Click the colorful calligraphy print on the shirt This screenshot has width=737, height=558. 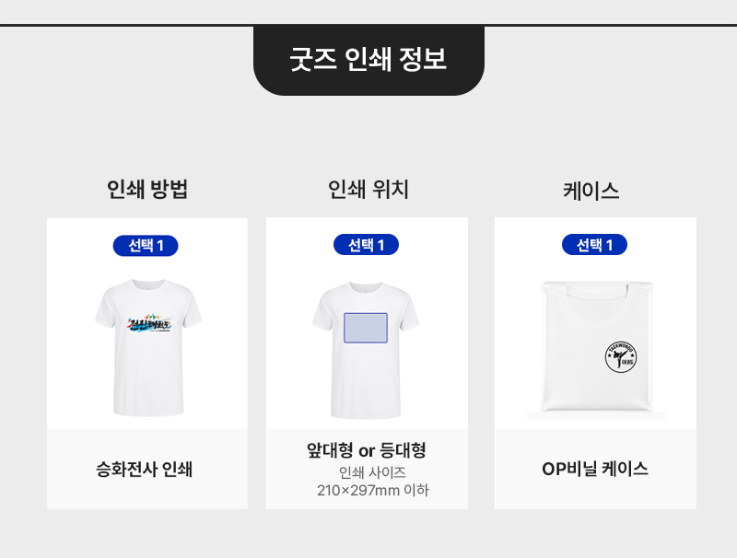click(147, 329)
